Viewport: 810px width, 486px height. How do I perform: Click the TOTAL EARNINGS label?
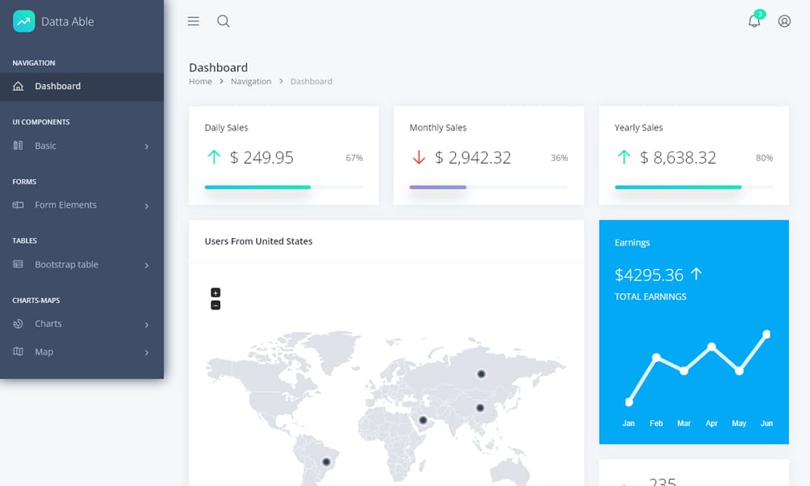click(x=650, y=296)
